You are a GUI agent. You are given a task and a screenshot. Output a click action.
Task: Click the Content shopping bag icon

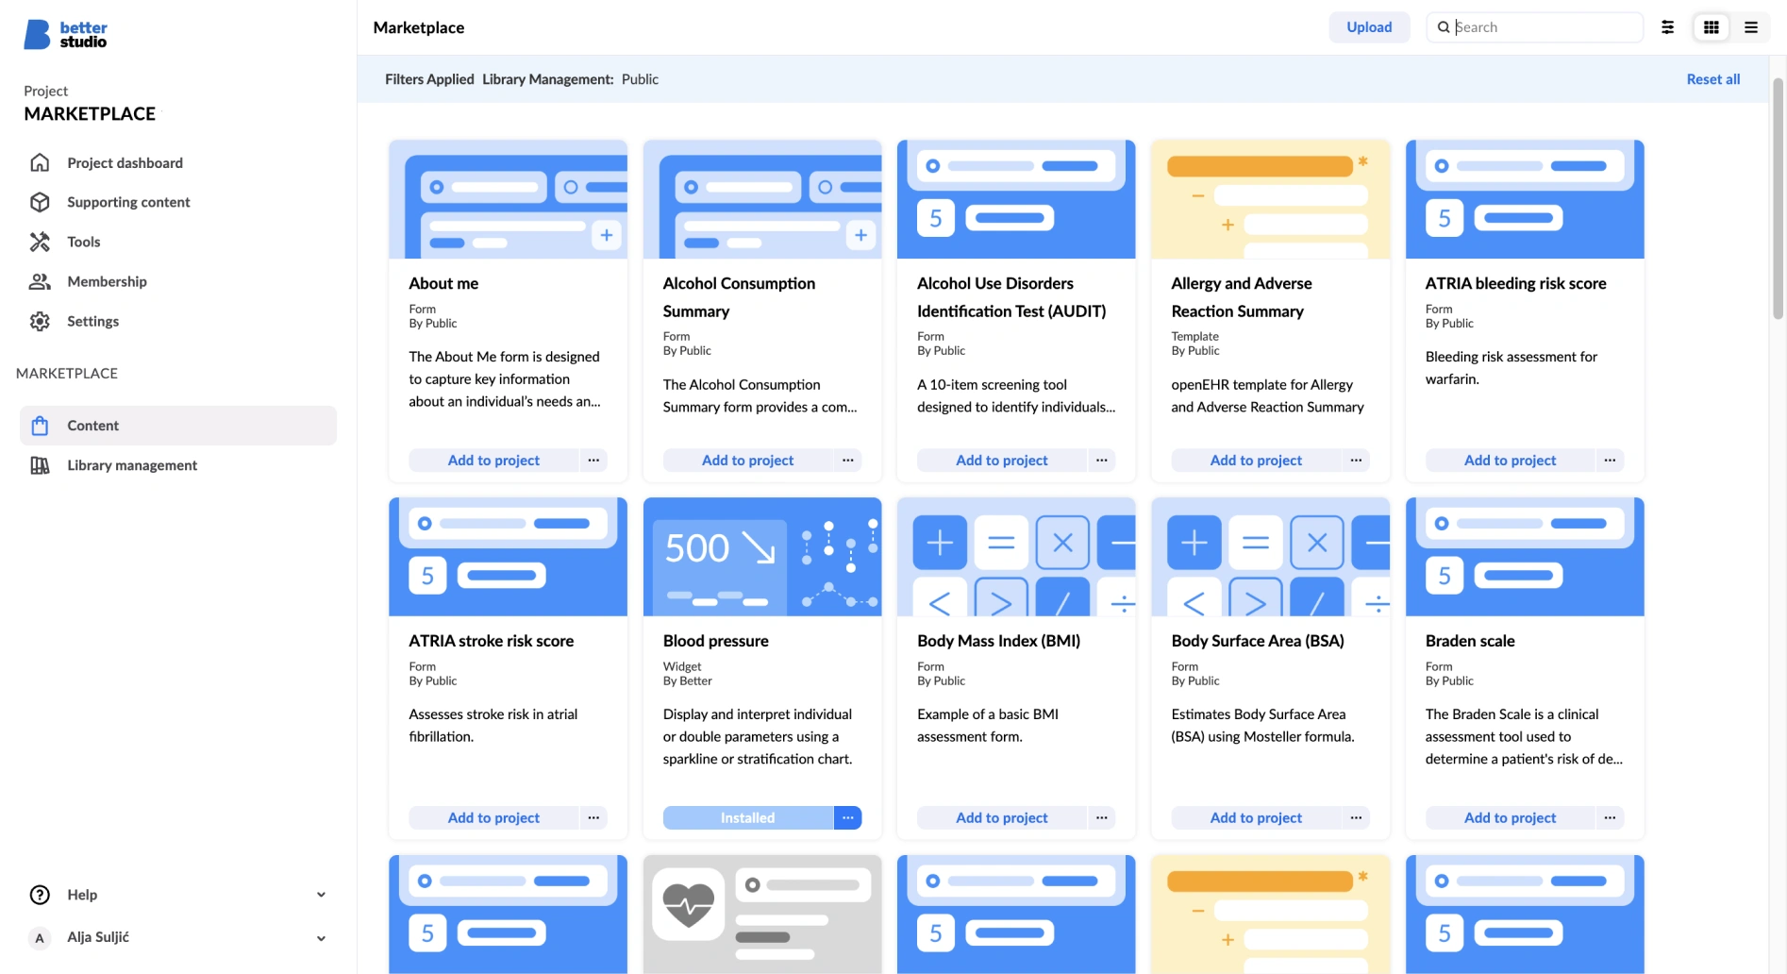(42, 425)
